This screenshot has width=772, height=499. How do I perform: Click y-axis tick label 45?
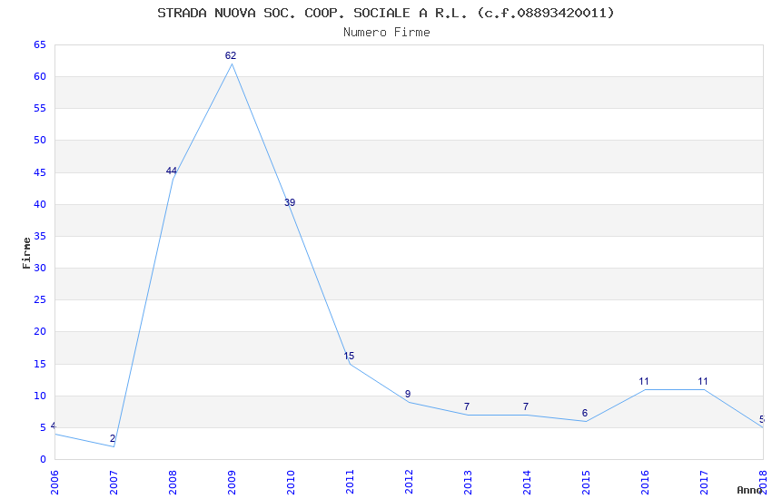(x=40, y=172)
